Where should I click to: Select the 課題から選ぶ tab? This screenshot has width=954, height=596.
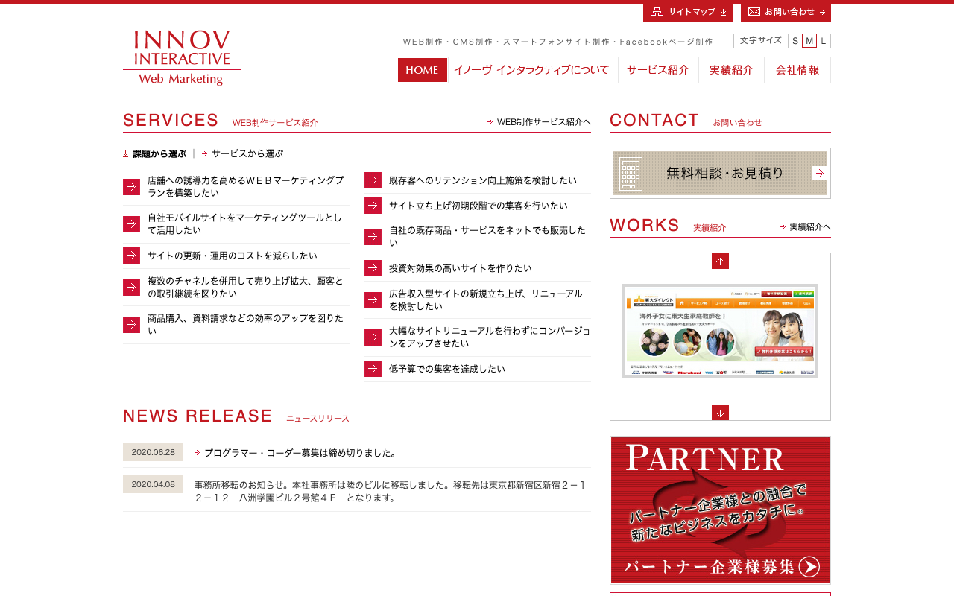pos(154,153)
